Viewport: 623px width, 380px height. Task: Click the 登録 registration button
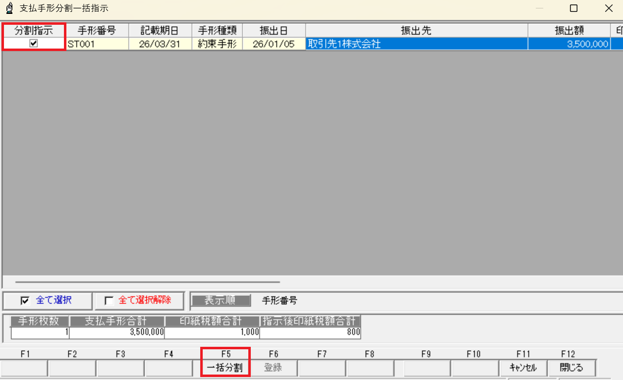pos(273,368)
